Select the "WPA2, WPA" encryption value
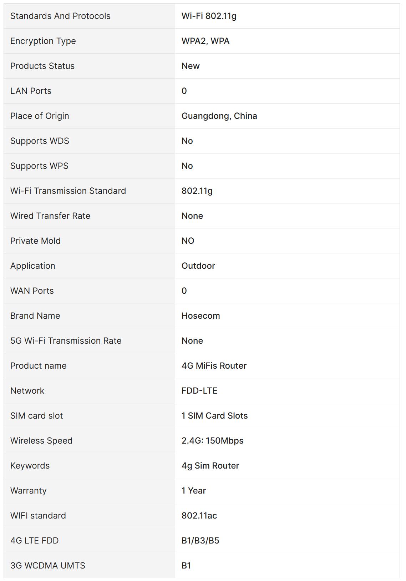The height and width of the screenshot is (581, 406). click(205, 41)
